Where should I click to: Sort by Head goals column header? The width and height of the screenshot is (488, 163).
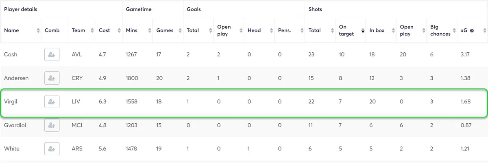click(x=259, y=30)
